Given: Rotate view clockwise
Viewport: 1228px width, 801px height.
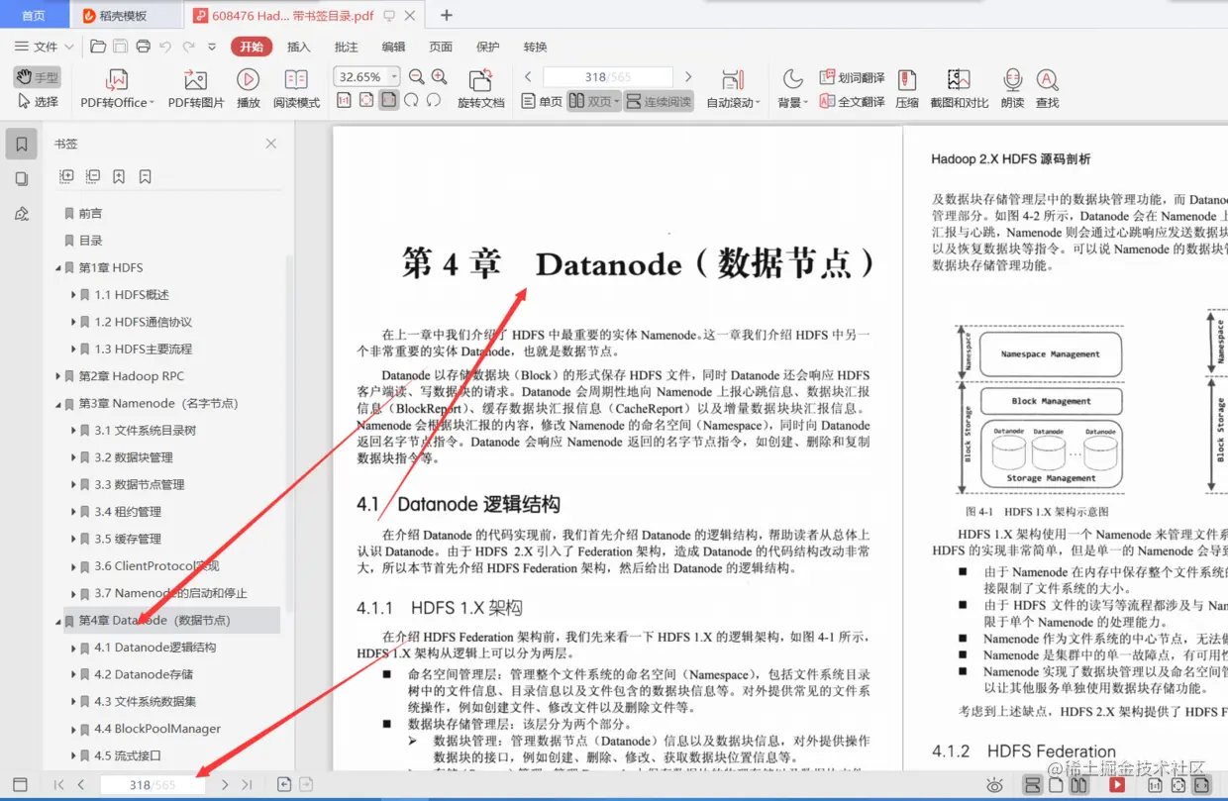Looking at the screenshot, I should pyautogui.click(x=411, y=100).
